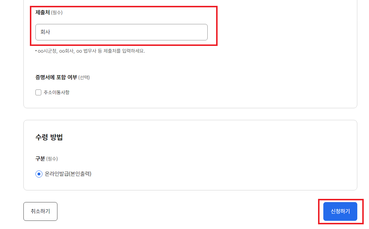Click the 수령 방법 section heading
369x229 pixels.
[49, 137]
